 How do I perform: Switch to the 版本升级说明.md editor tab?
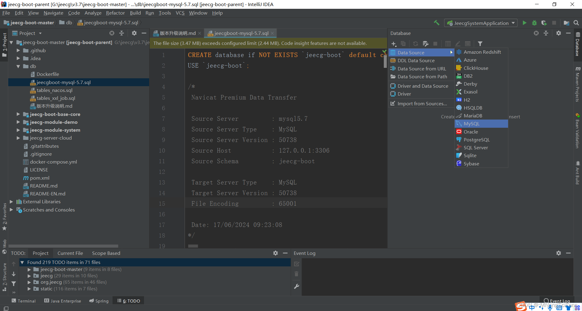point(177,33)
